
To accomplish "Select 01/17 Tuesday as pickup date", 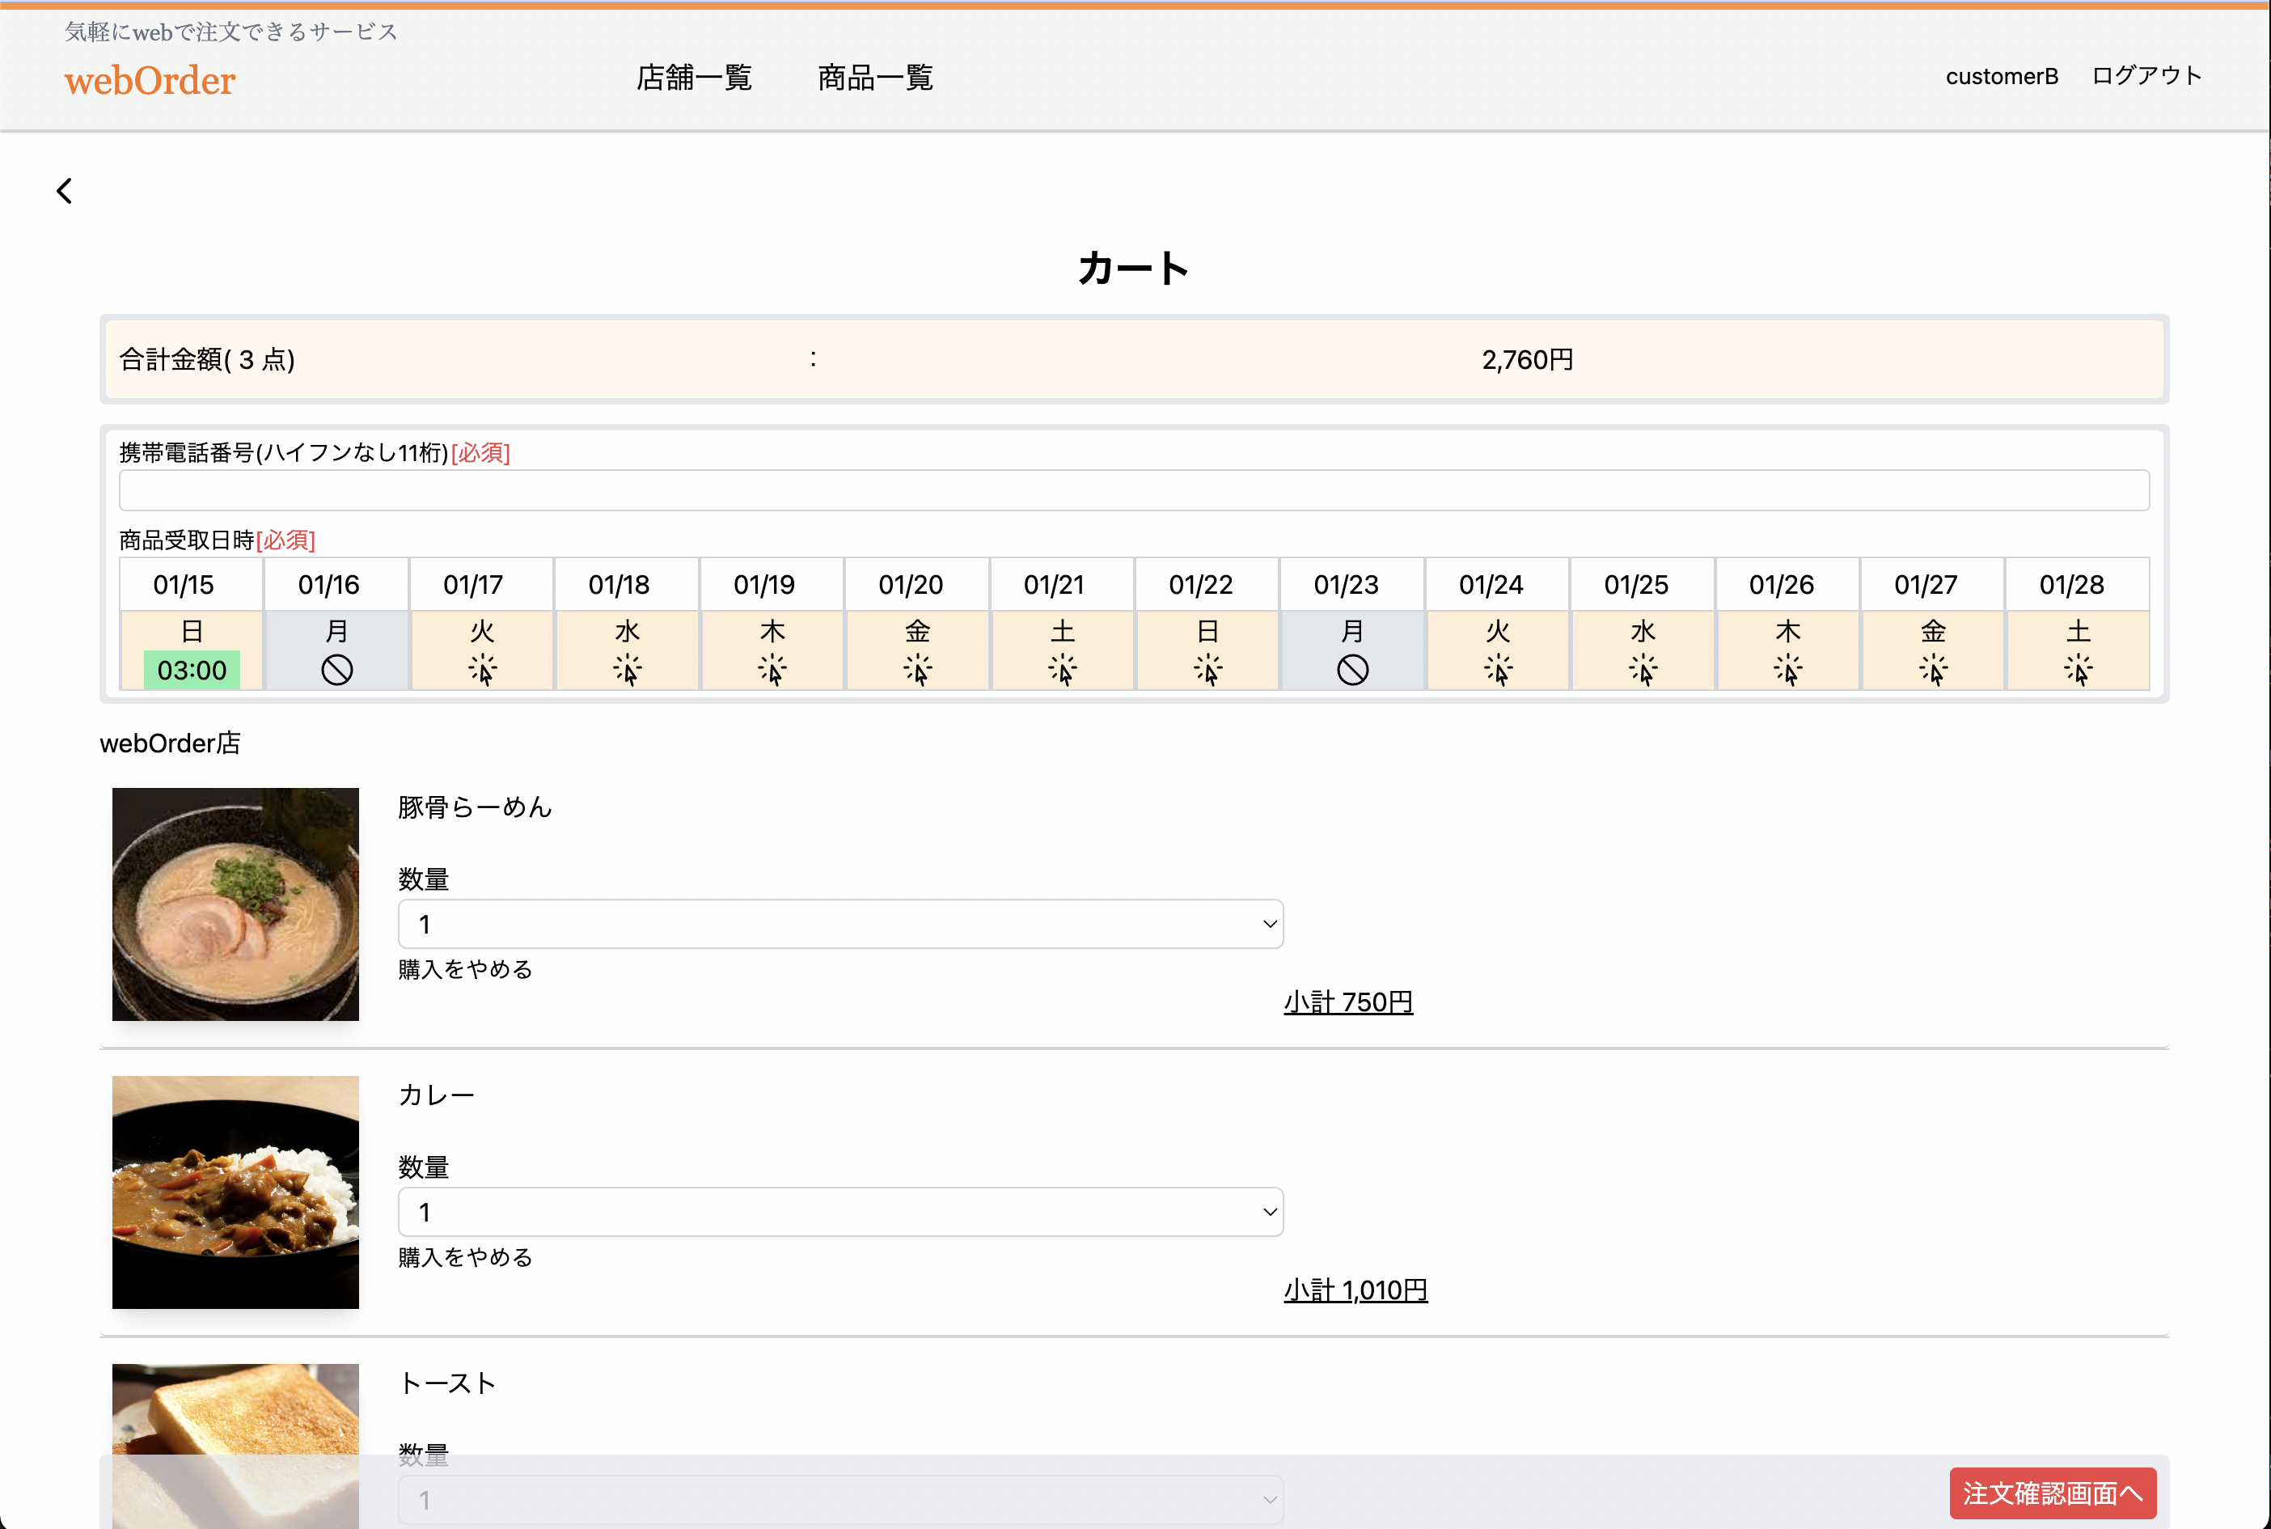I will (x=481, y=650).
